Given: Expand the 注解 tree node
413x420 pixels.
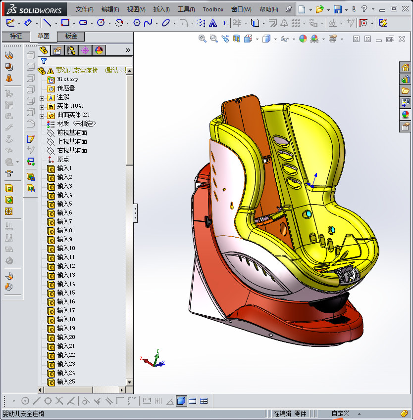Looking at the screenshot, I should [42, 98].
